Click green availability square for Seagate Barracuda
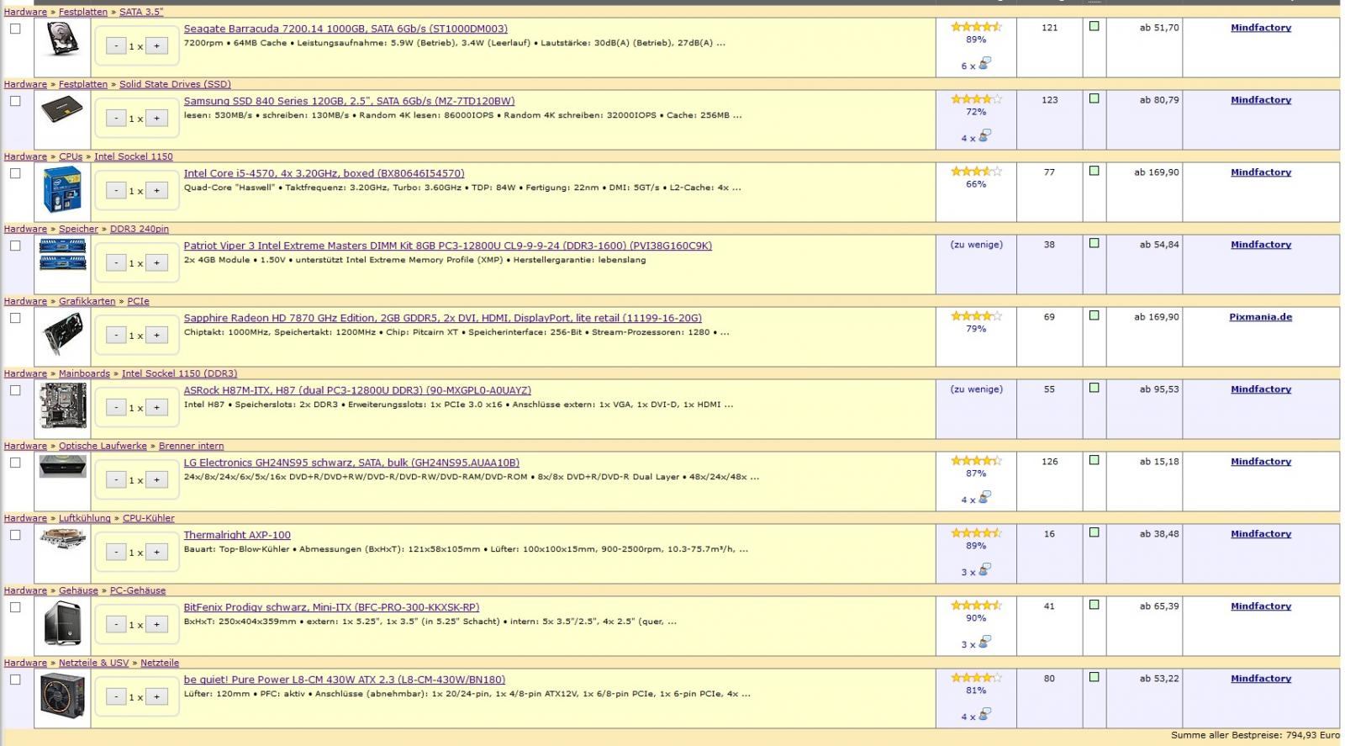1345x746 pixels. (1094, 26)
